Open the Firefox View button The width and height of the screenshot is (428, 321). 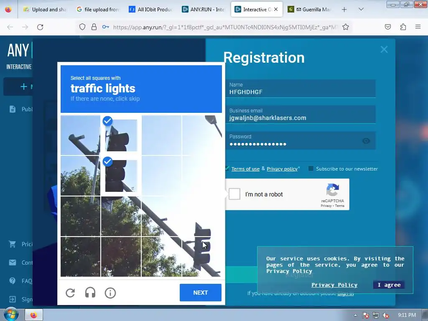[8, 10]
